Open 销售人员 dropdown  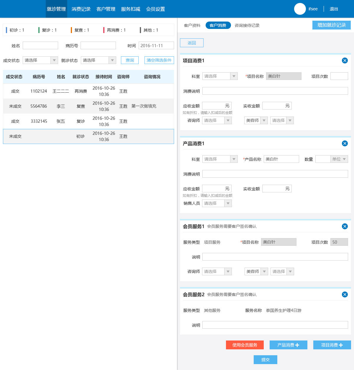[217, 203]
